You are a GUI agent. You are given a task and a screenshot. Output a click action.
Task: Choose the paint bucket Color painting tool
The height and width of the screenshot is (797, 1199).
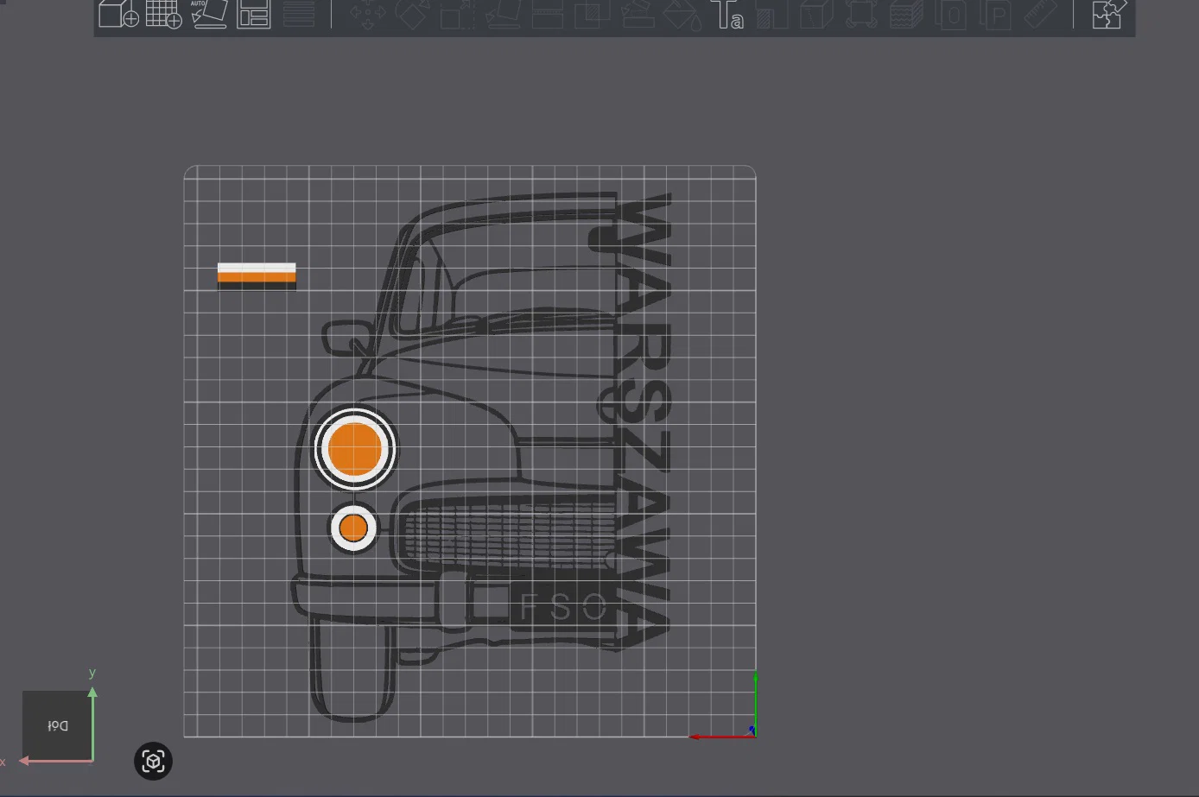click(x=682, y=15)
